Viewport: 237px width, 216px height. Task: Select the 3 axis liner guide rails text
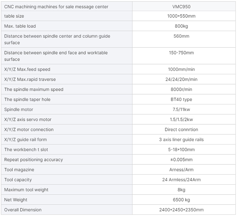tap(181, 139)
